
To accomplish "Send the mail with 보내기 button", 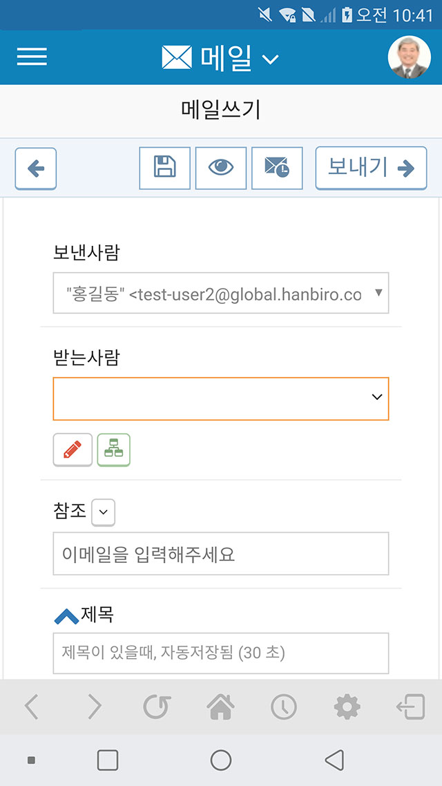I will pyautogui.click(x=372, y=168).
